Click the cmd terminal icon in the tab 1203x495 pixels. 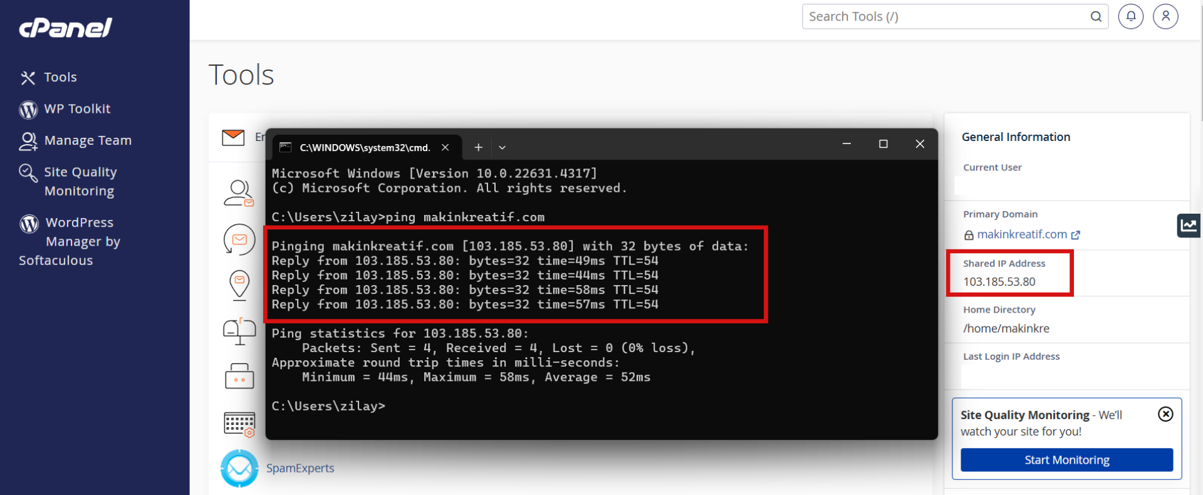click(286, 147)
